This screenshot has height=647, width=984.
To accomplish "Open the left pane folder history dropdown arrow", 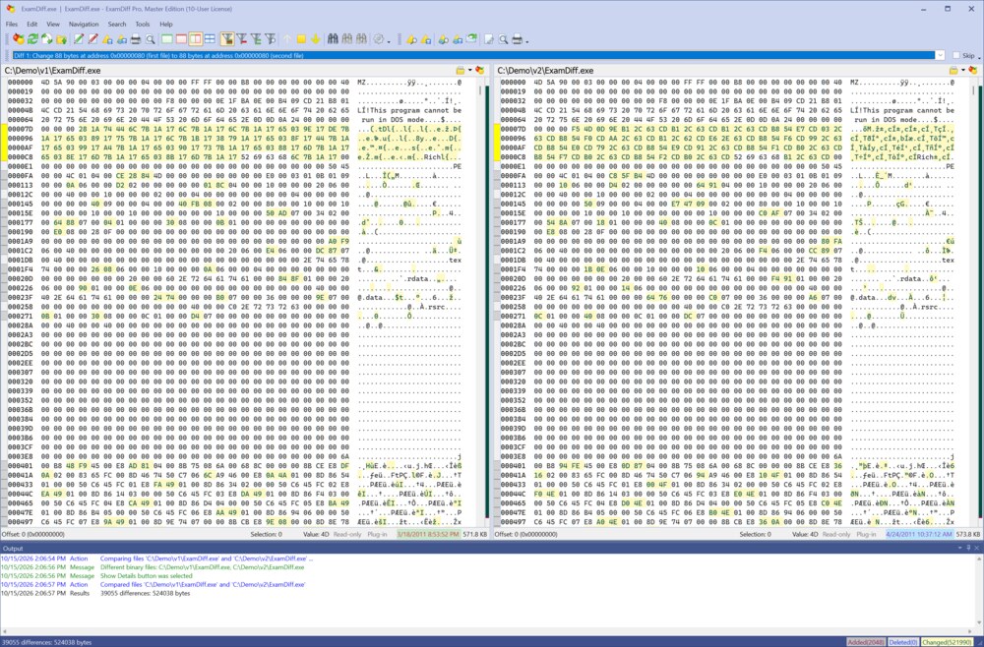I will click(469, 70).
